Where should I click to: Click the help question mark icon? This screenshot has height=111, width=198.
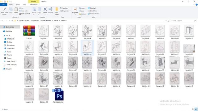coord(197,5)
